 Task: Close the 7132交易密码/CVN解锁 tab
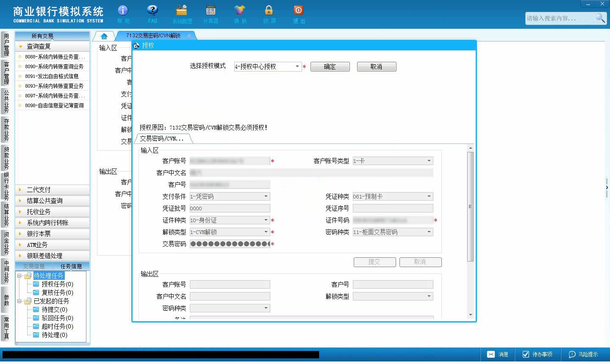tap(189, 36)
